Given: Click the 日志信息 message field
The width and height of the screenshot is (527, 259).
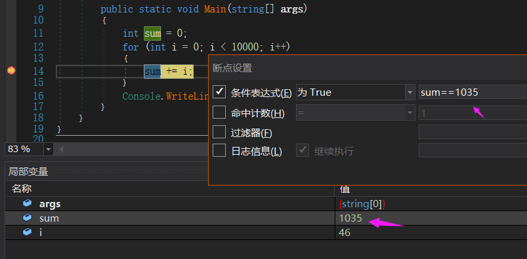Looking at the screenshot, I should coord(473,150).
